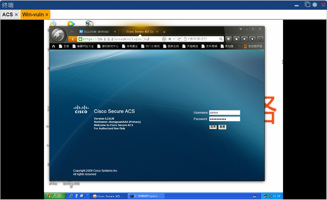This screenshot has width=327, height=200.
Task: Open the more options toolbar button
Action: [x=260, y=39]
